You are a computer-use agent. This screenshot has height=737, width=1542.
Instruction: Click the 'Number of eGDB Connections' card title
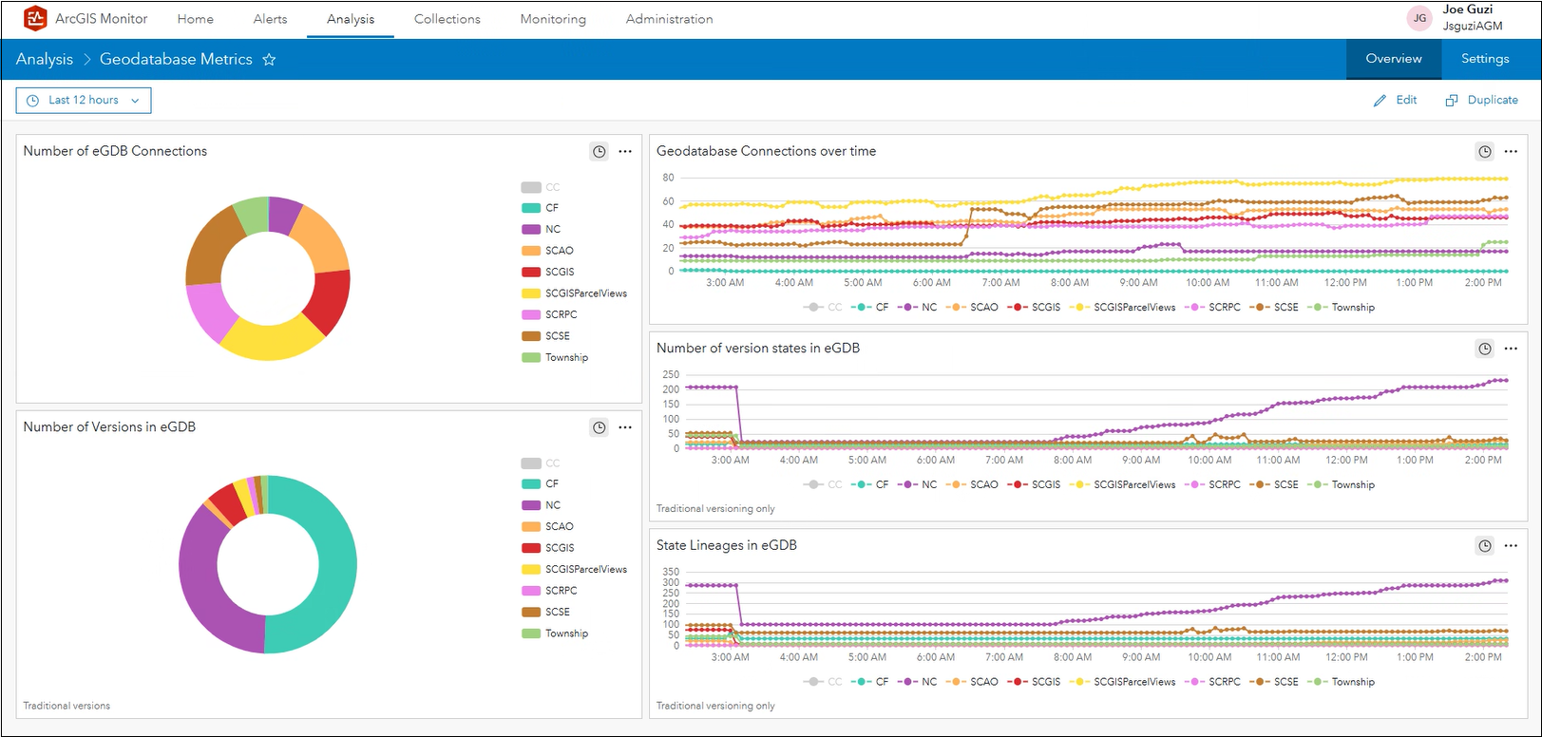(x=115, y=151)
